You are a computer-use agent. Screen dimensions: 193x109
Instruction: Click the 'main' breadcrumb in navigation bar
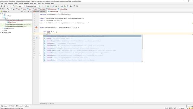[24, 9]
